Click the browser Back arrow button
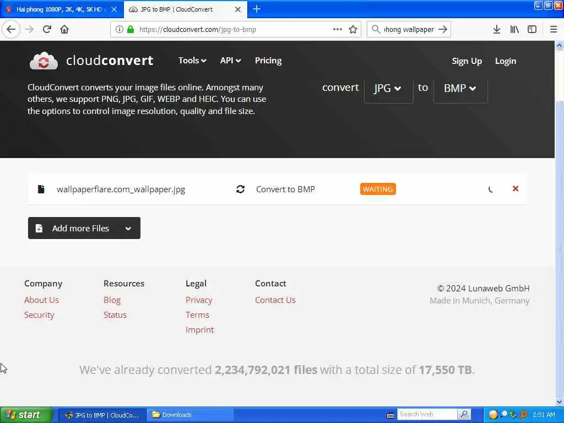 [x=11, y=29]
